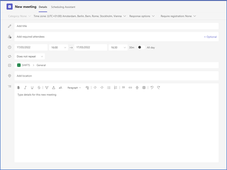227x170 pixels.
Task: Open Require registration dropdown
Action: (x=178, y=16)
